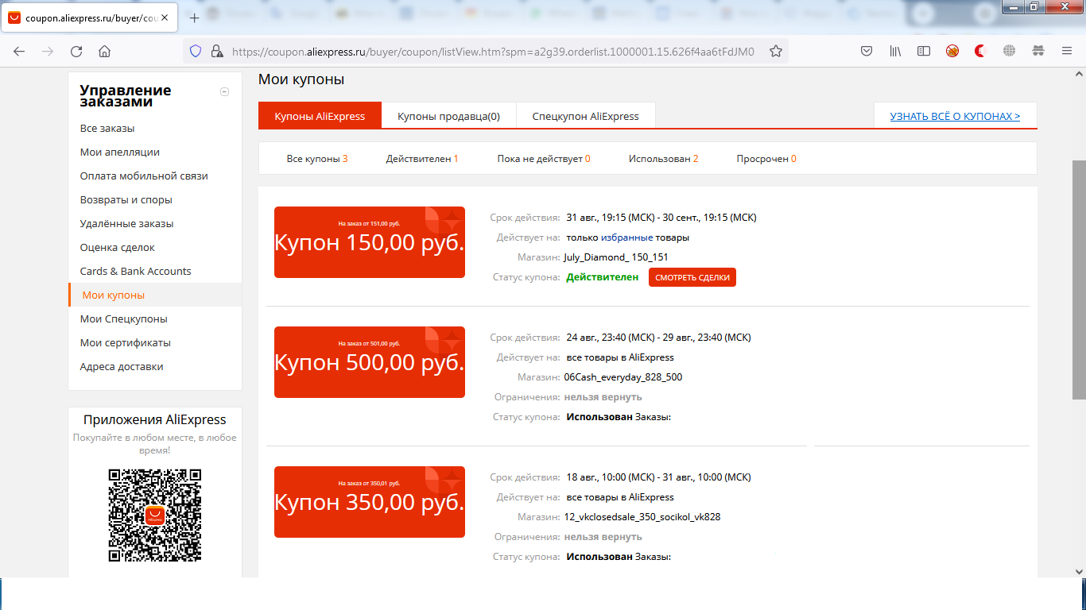Open a new browser tab

pyautogui.click(x=195, y=17)
